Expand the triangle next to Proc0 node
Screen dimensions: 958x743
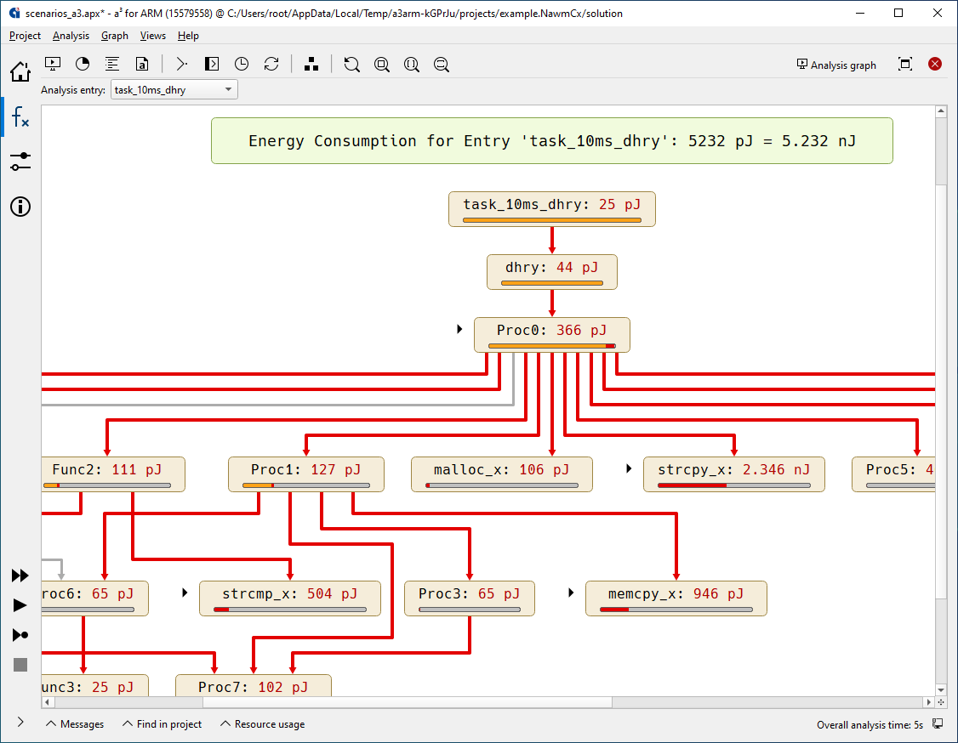click(x=459, y=329)
